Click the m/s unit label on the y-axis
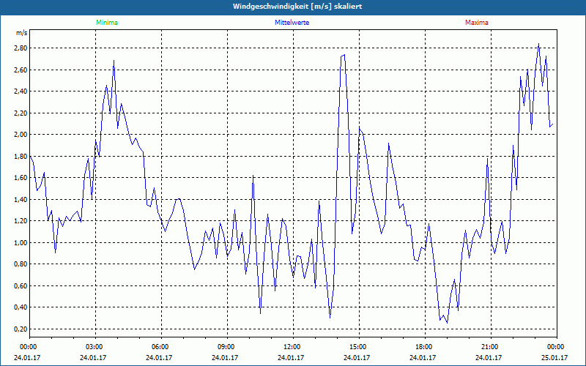Viewport: 586px width, 366px height. tap(21, 33)
